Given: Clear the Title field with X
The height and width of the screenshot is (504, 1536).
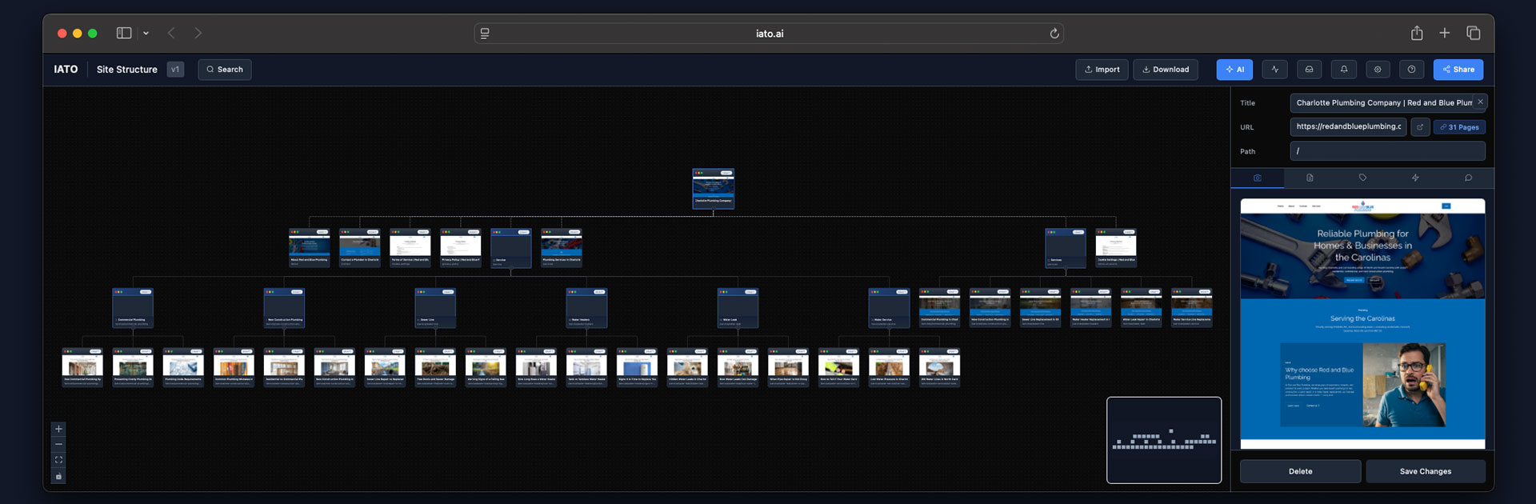Looking at the screenshot, I should pos(1480,102).
